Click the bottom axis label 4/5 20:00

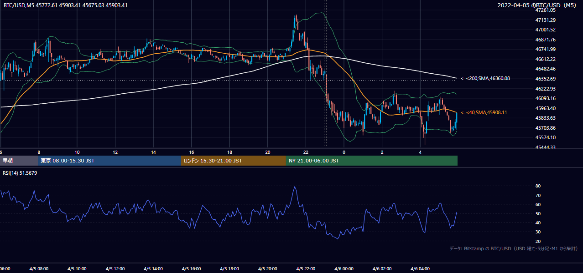pyautogui.click(x=268, y=269)
